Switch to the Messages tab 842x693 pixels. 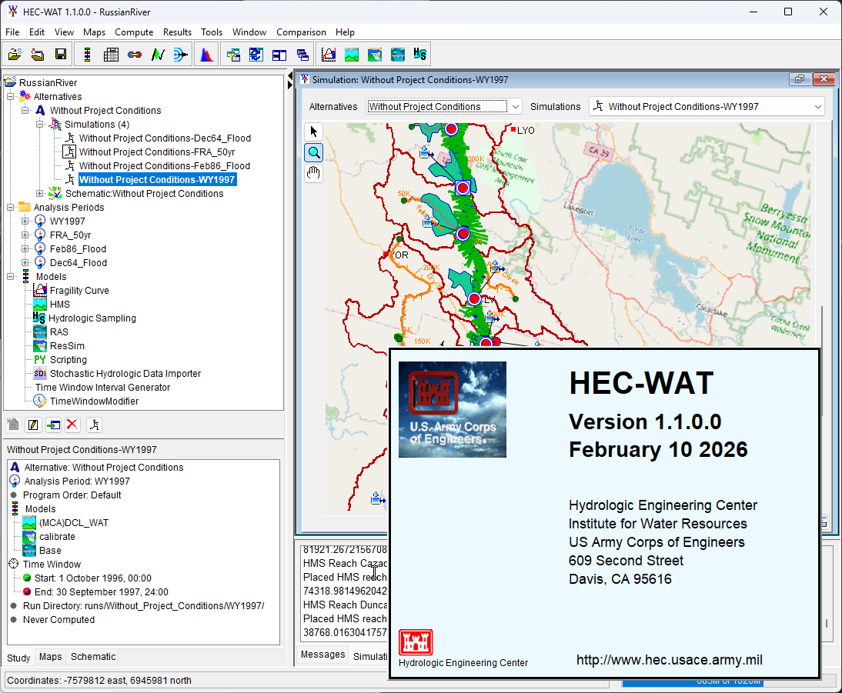(x=322, y=655)
